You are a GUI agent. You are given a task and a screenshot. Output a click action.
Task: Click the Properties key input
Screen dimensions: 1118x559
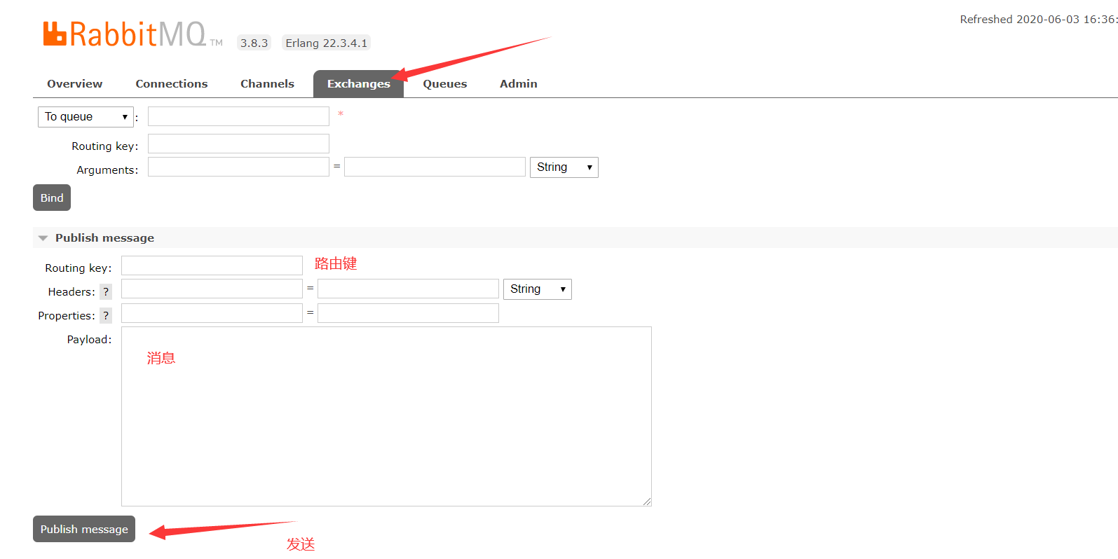click(212, 313)
